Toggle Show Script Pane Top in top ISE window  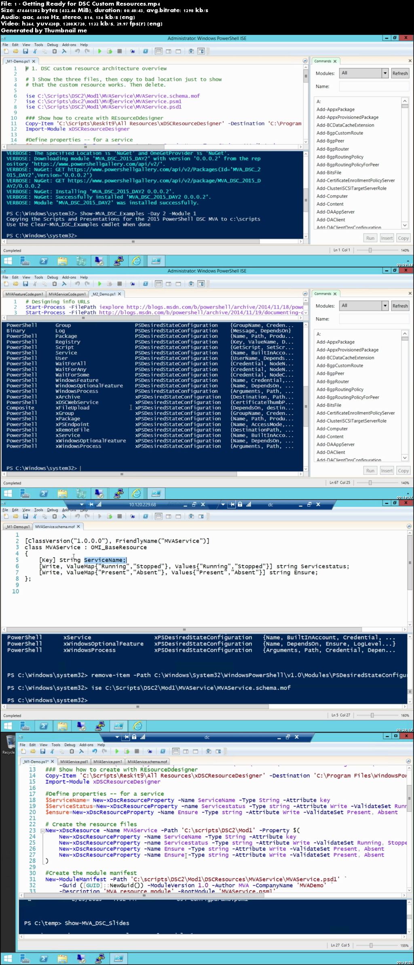tap(159, 51)
